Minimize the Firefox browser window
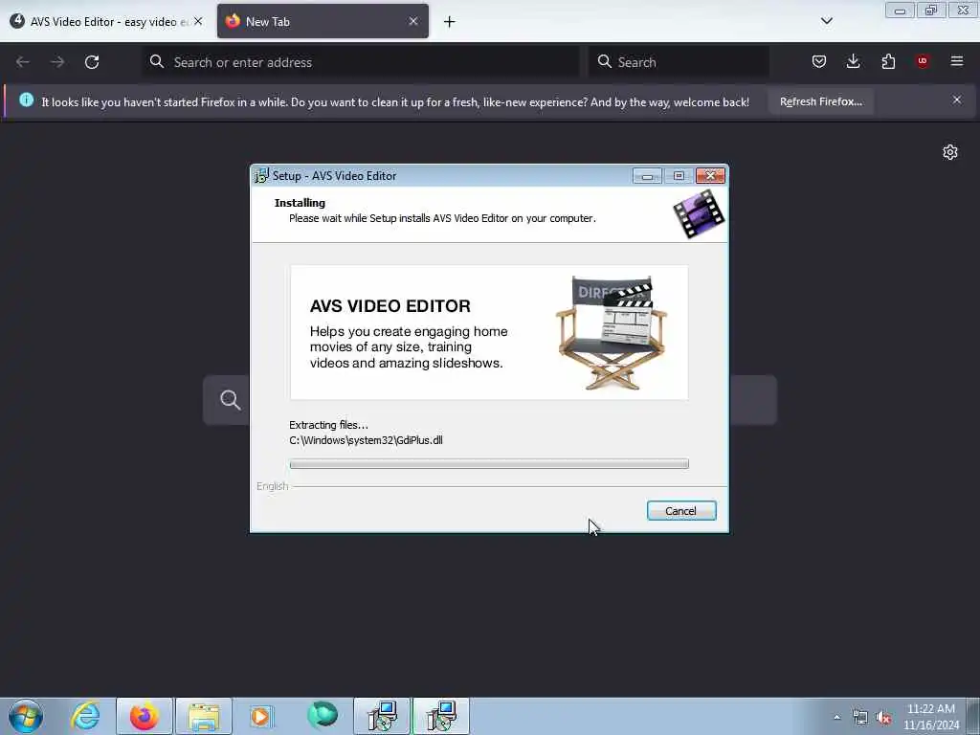The height and width of the screenshot is (735, 980). (900, 11)
